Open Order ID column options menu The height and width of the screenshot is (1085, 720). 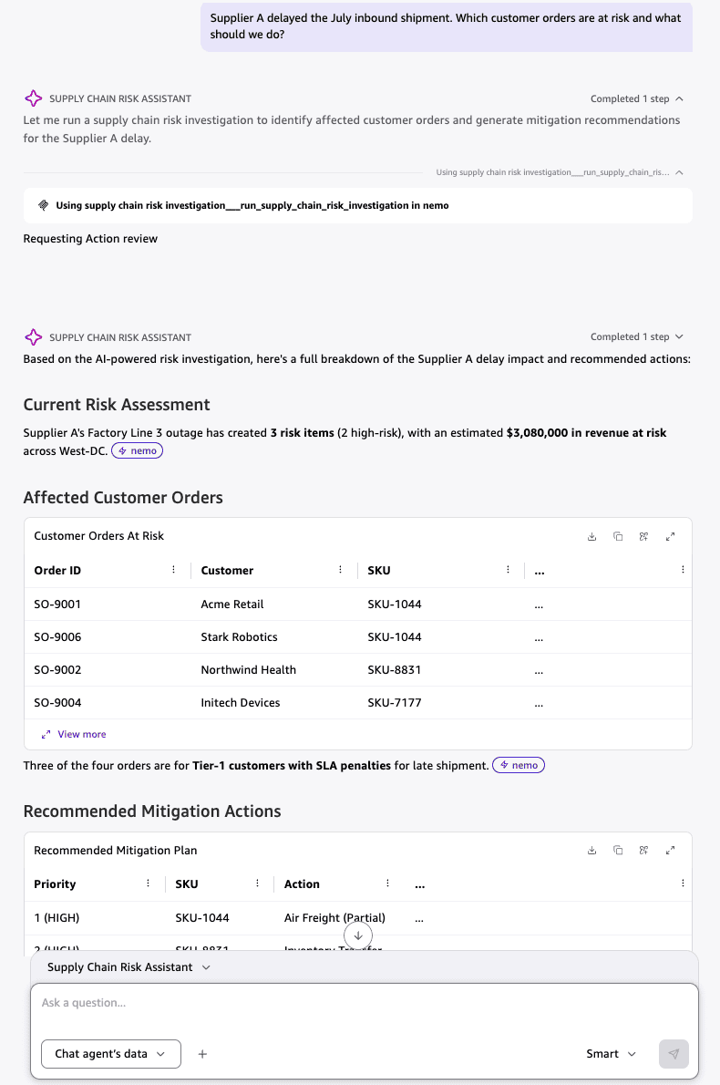pos(173,570)
